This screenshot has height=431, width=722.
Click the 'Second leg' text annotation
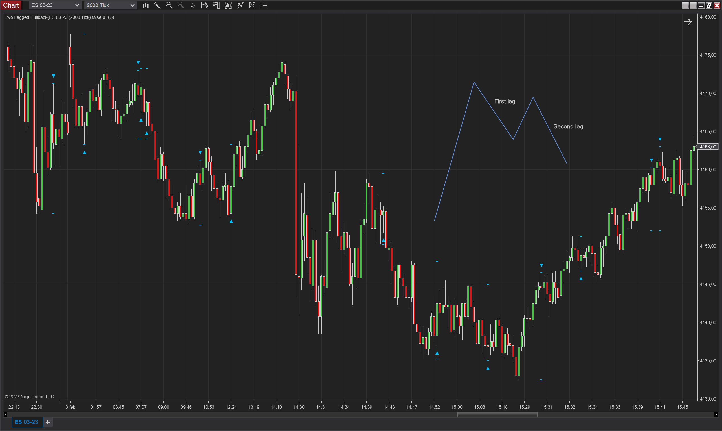(568, 126)
